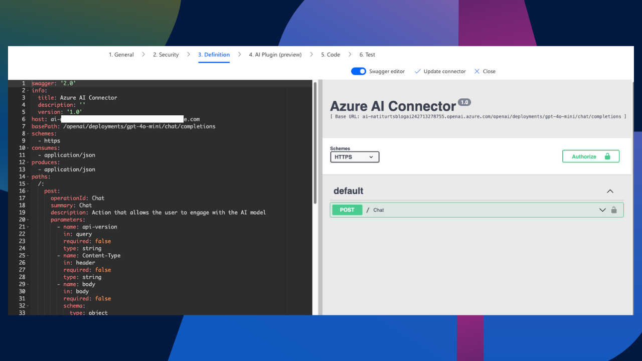Click the 1.0 version badge

tap(464, 102)
